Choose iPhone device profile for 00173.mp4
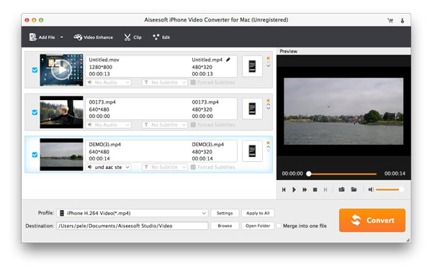The height and width of the screenshot is (272, 432). tap(253, 109)
